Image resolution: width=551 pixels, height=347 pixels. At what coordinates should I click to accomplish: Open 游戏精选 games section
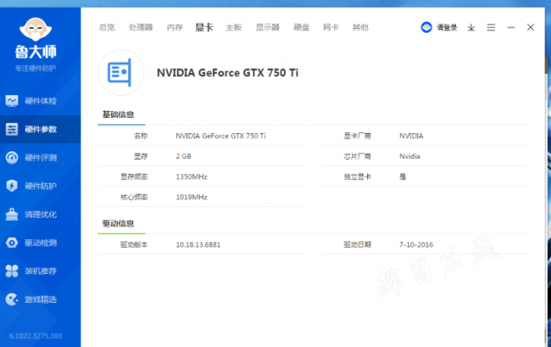pyautogui.click(x=40, y=299)
